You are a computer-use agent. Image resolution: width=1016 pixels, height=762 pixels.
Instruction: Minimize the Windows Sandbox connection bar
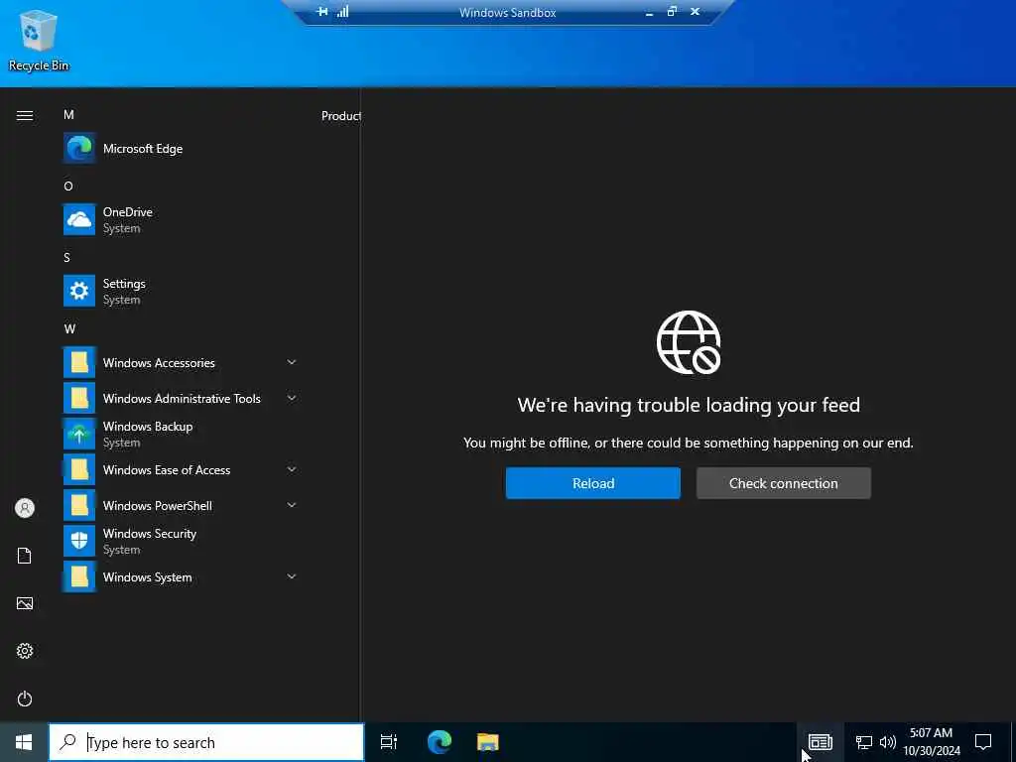tap(649, 12)
